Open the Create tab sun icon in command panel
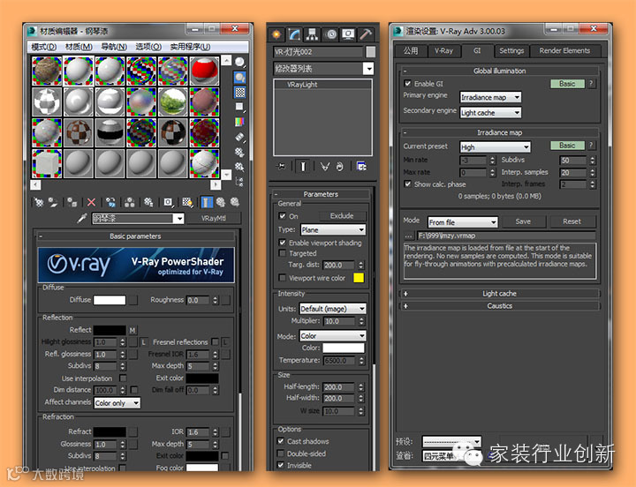Image resolution: width=636 pixels, height=487 pixels. click(x=276, y=34)
